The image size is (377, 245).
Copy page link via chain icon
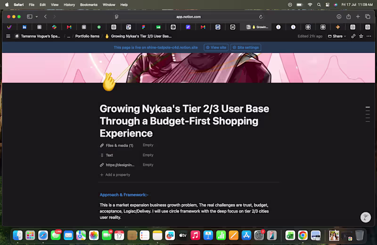pyautogui.click(x=353, y=36)
